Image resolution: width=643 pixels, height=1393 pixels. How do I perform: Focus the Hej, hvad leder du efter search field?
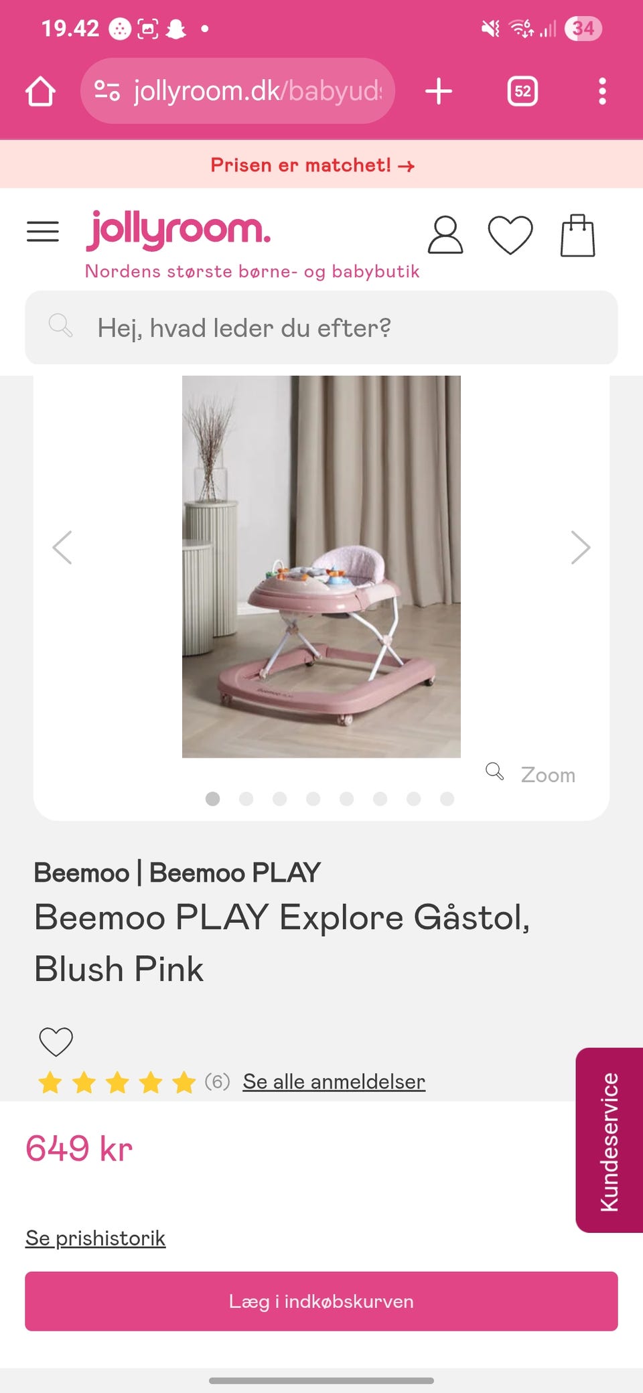click(x=321, y=327)
